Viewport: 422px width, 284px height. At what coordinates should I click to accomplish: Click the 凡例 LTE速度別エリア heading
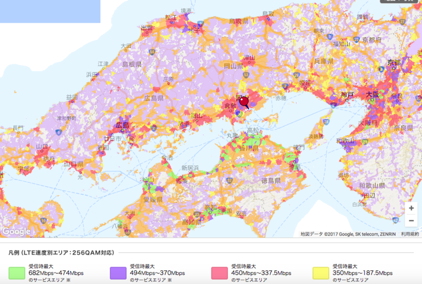tap(61, 253)
